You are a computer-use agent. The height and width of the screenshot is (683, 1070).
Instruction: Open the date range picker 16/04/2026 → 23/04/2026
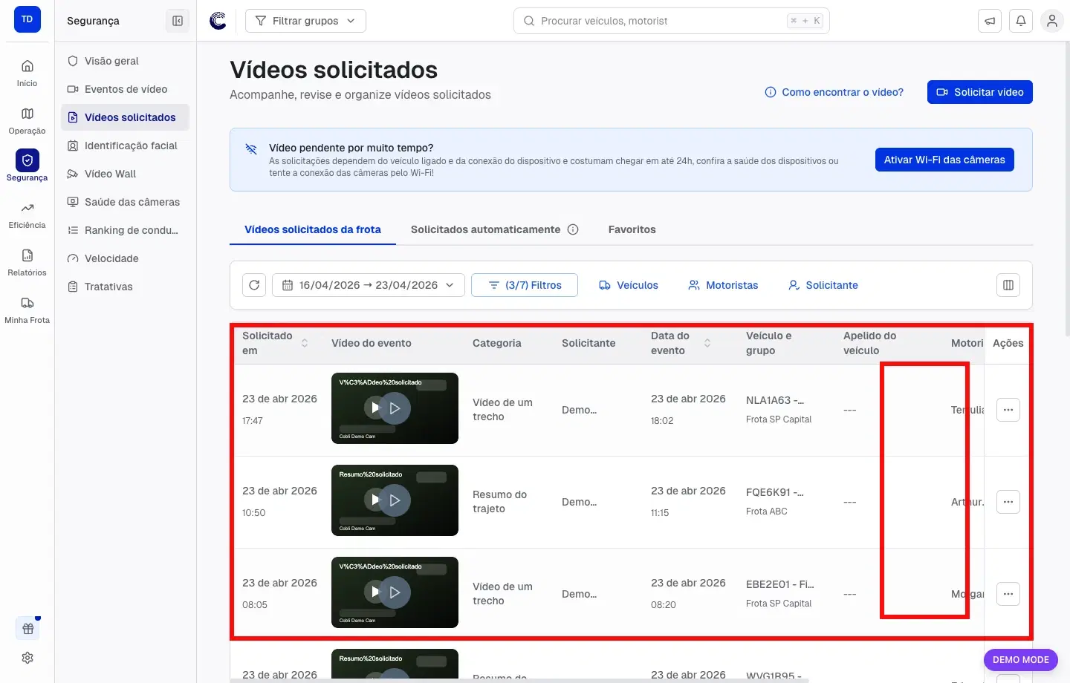point(369,285)
